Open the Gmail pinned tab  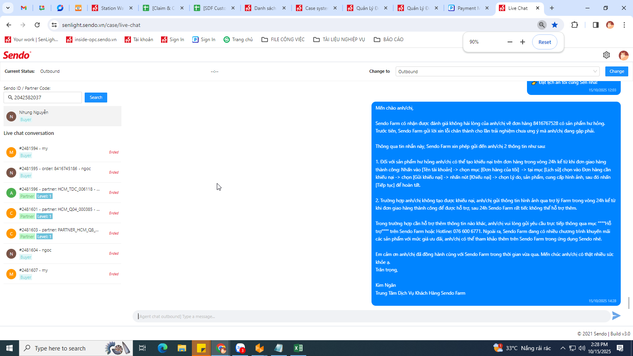pyautogui.click(x=24, y=8)
